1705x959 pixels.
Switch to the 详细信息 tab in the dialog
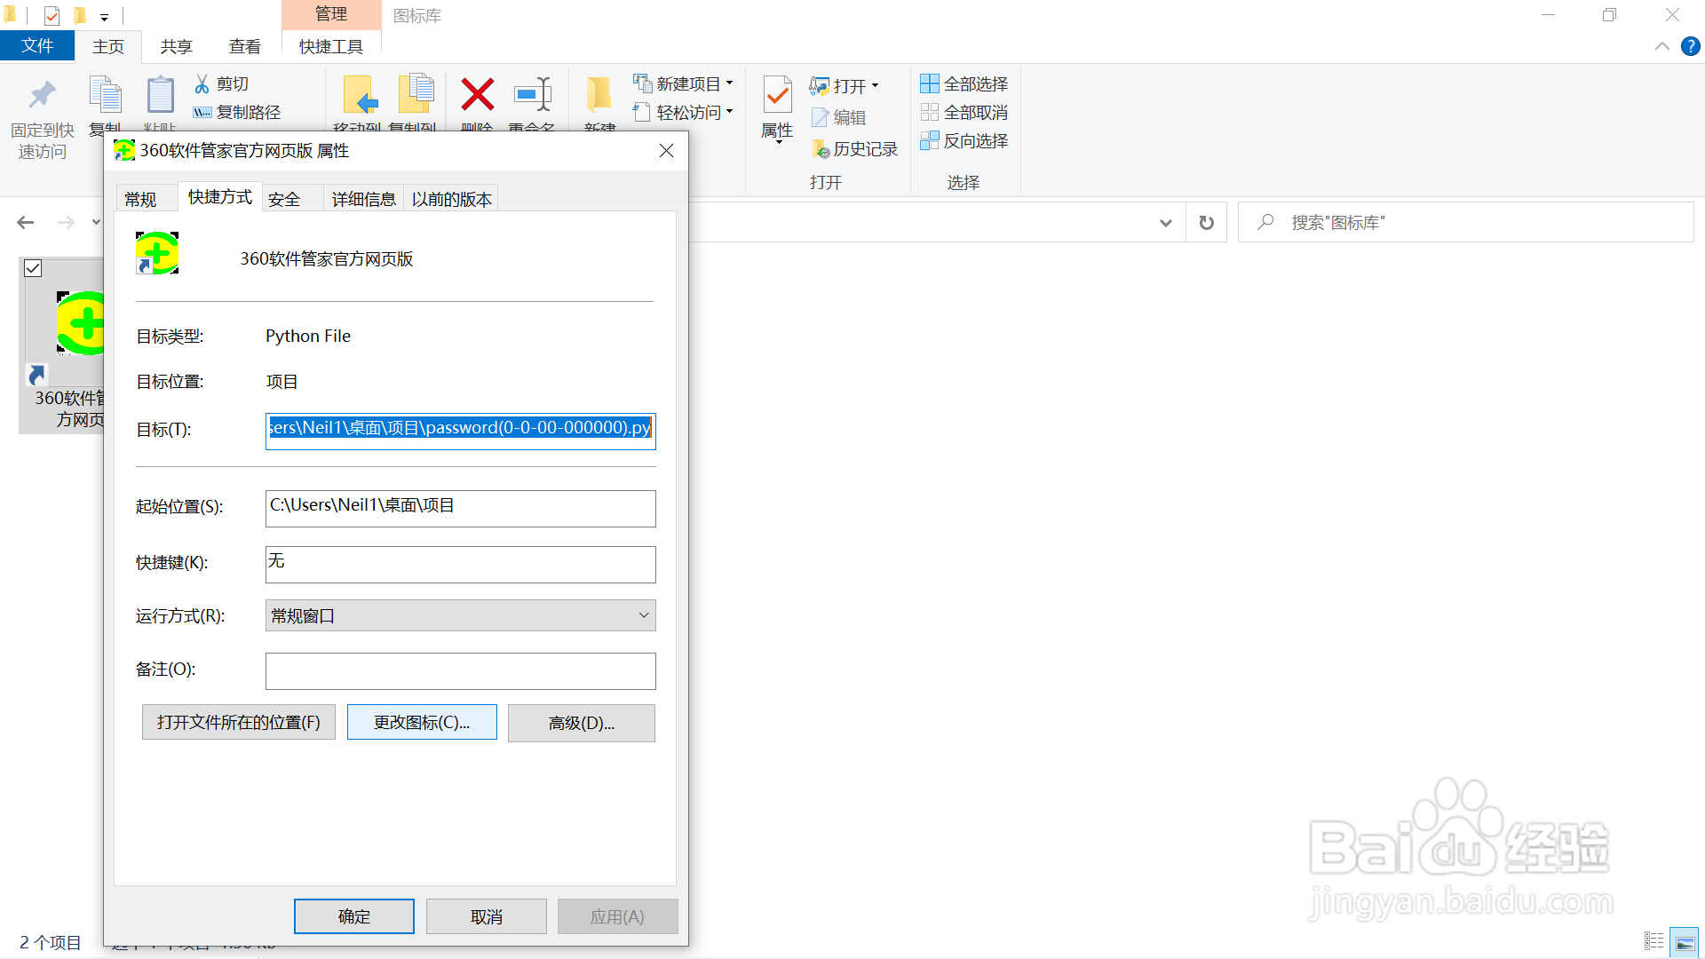tap(363, 198)
